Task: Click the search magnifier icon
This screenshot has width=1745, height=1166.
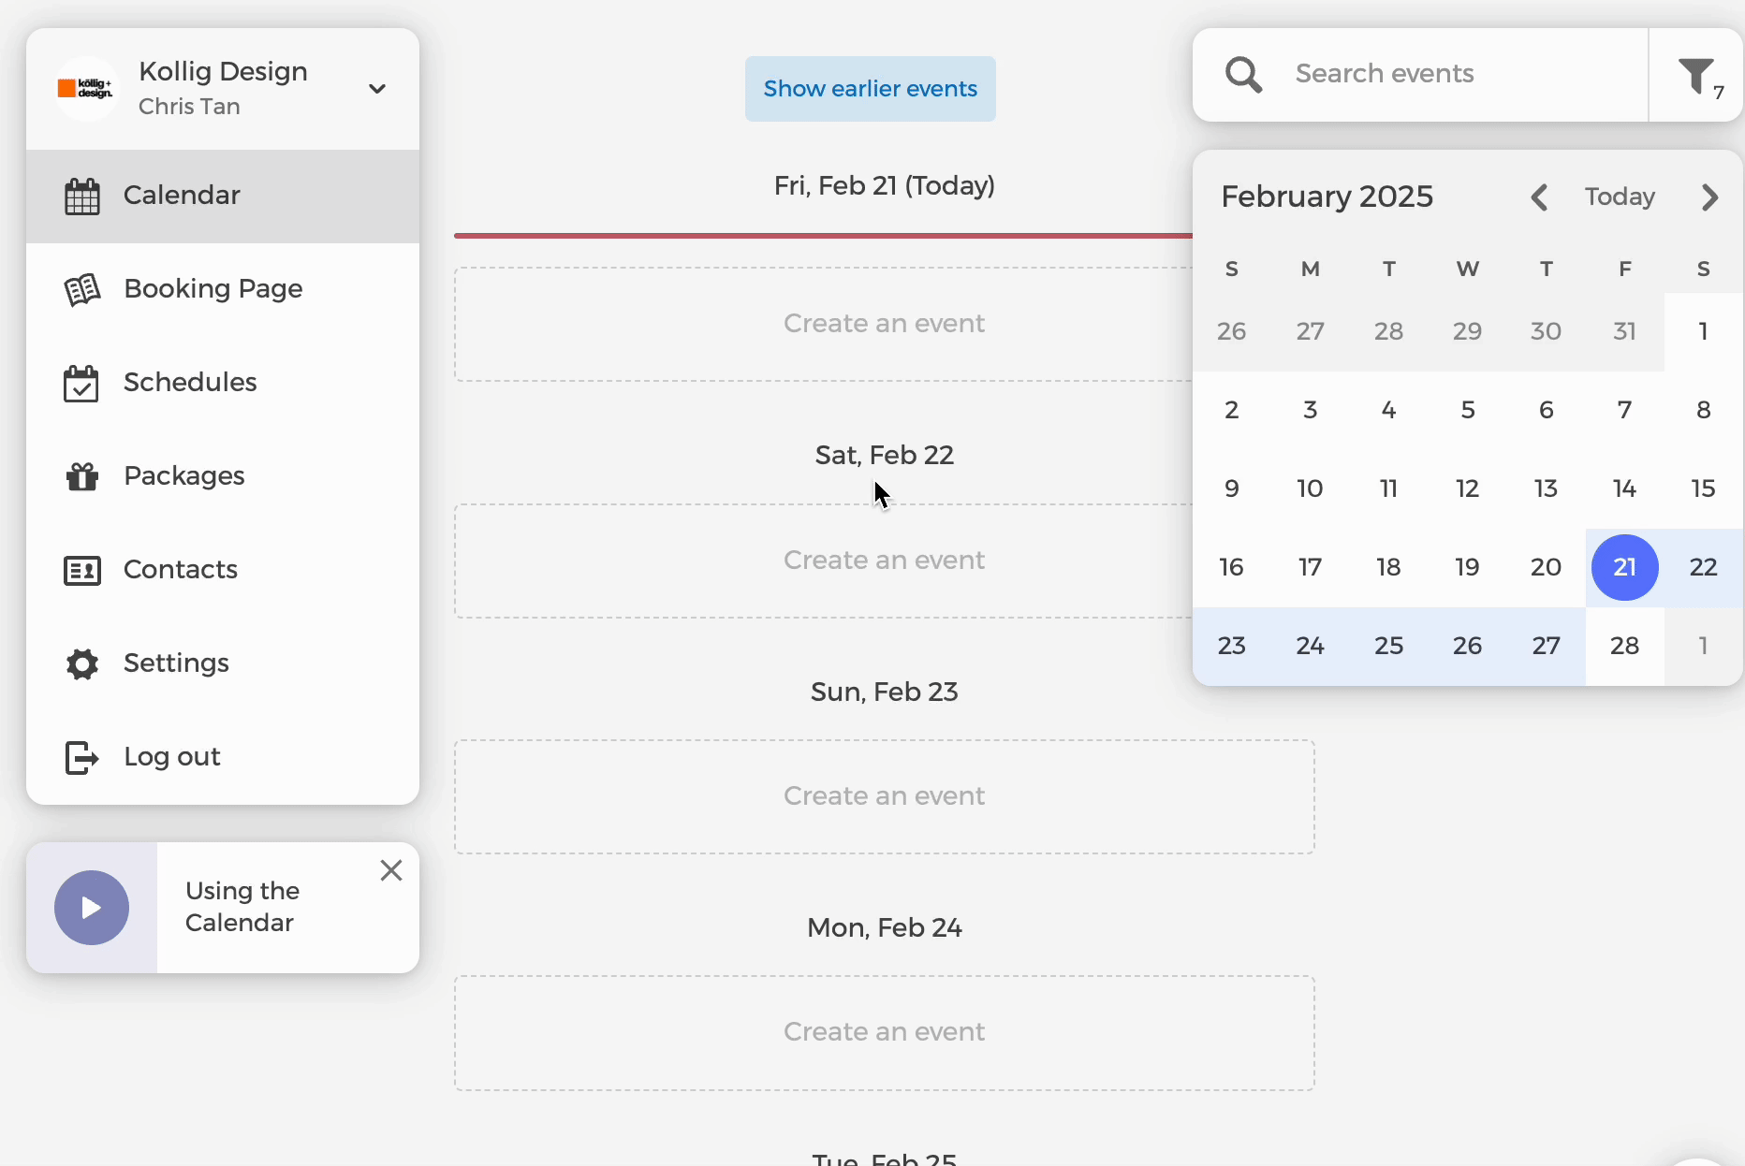Action: pyautogui.click(x=1243, y=75)
